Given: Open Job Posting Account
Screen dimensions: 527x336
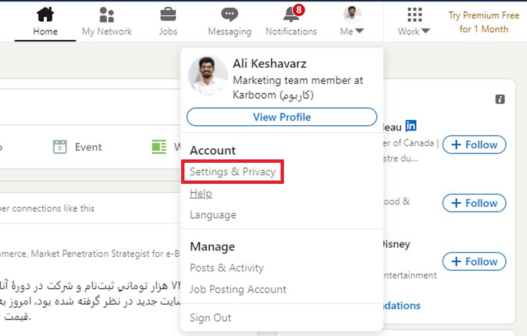Looking at the screenshot, I should (238, 289).
